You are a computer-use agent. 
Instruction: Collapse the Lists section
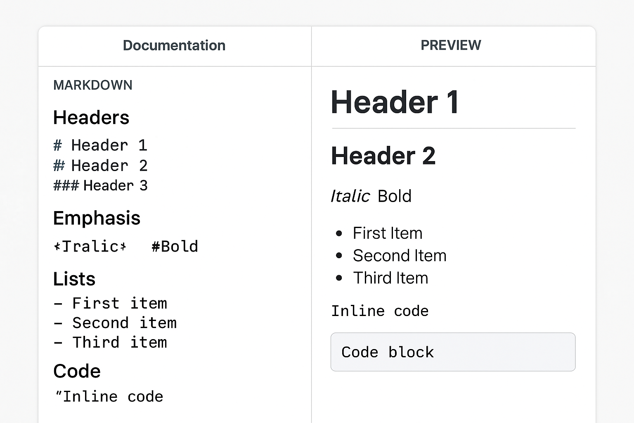click(x=74, y=279)
